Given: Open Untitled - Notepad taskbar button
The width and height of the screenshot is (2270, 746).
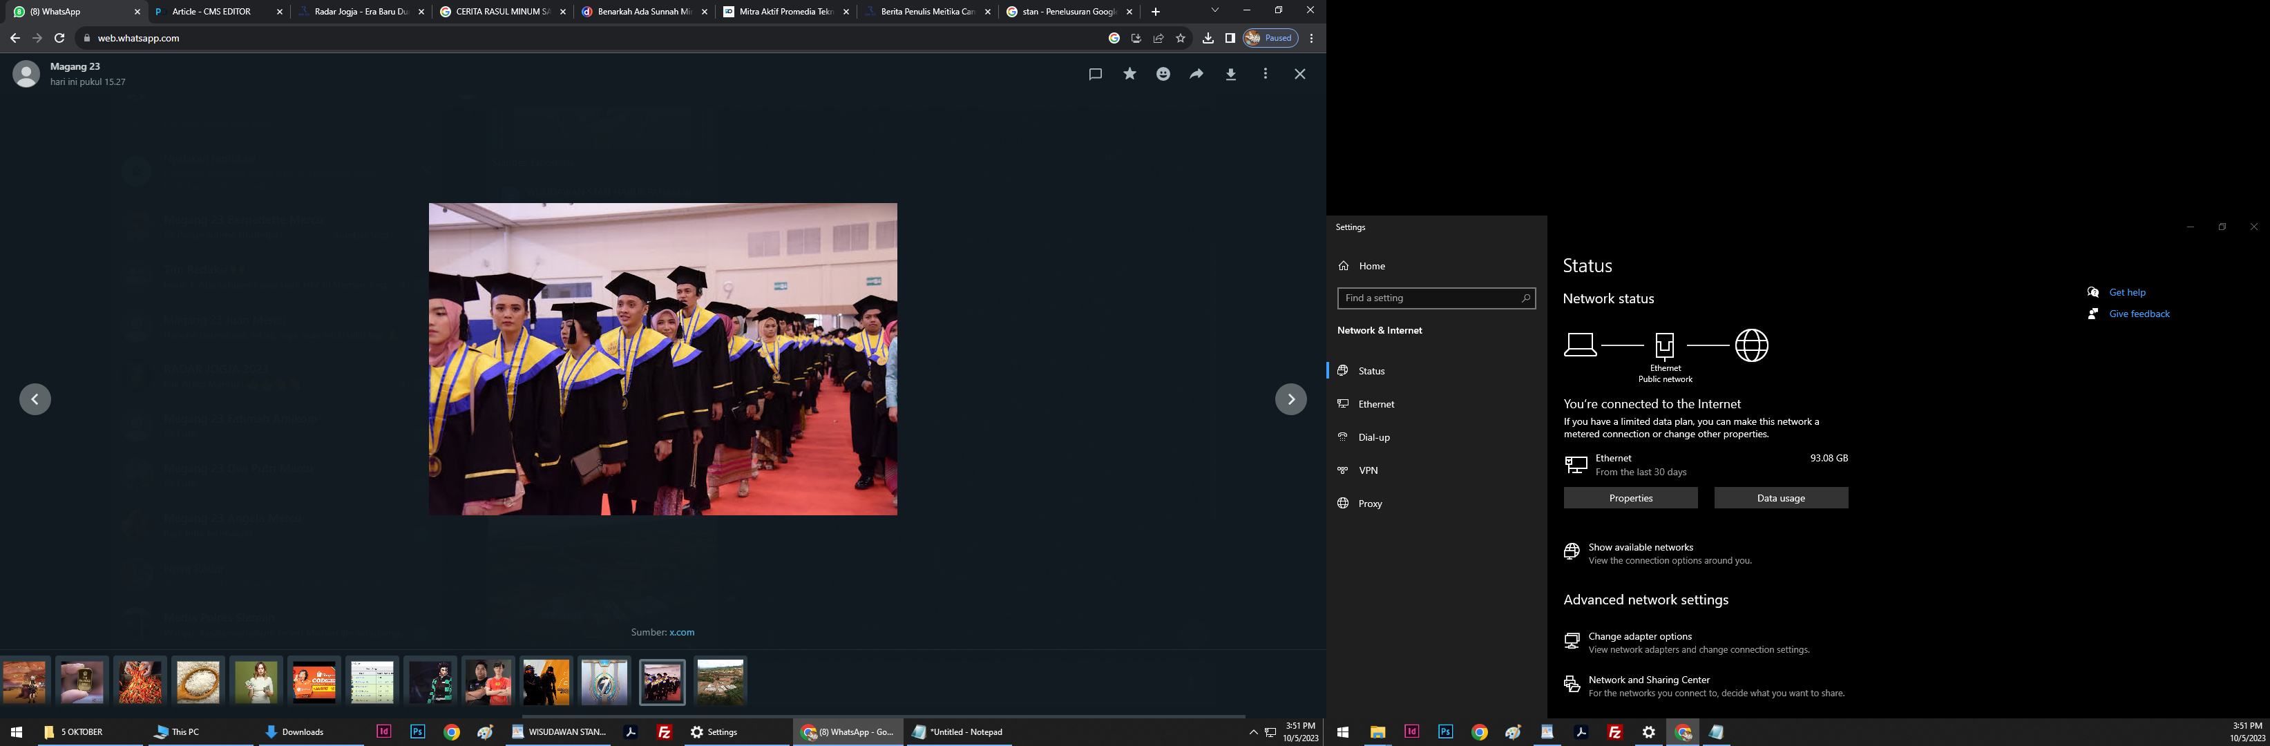Looking at the screenshot, I should (x=959, y=731).
